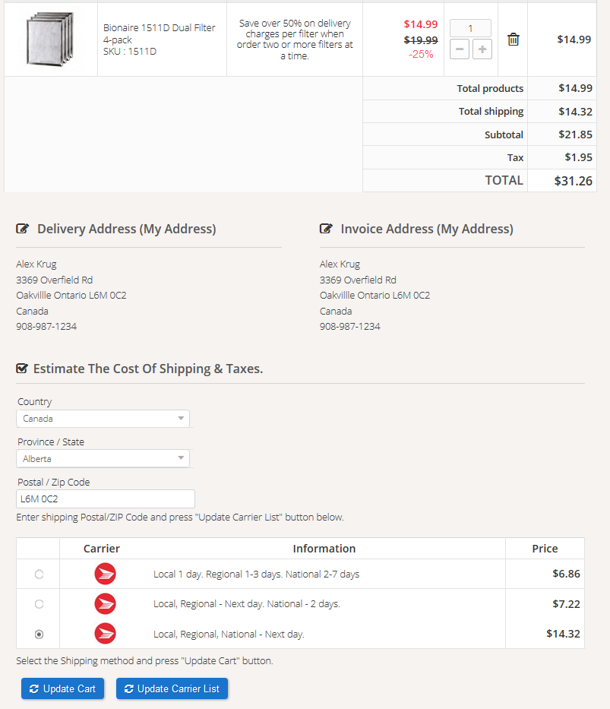Click the trash icon to remove the item
Image resolution: width=610 pixels, height=709 pixels.
(x=514, y=40)
